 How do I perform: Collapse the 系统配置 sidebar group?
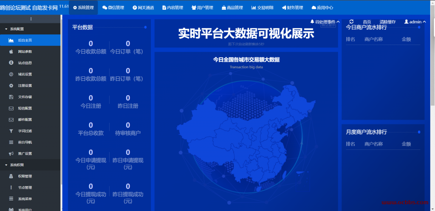(x=30, y=29)
